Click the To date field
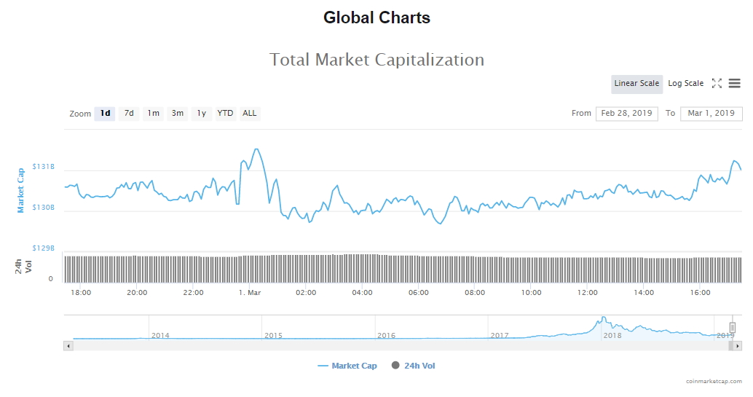This screenshot has height=397, width=753. (x=711, y=114)
